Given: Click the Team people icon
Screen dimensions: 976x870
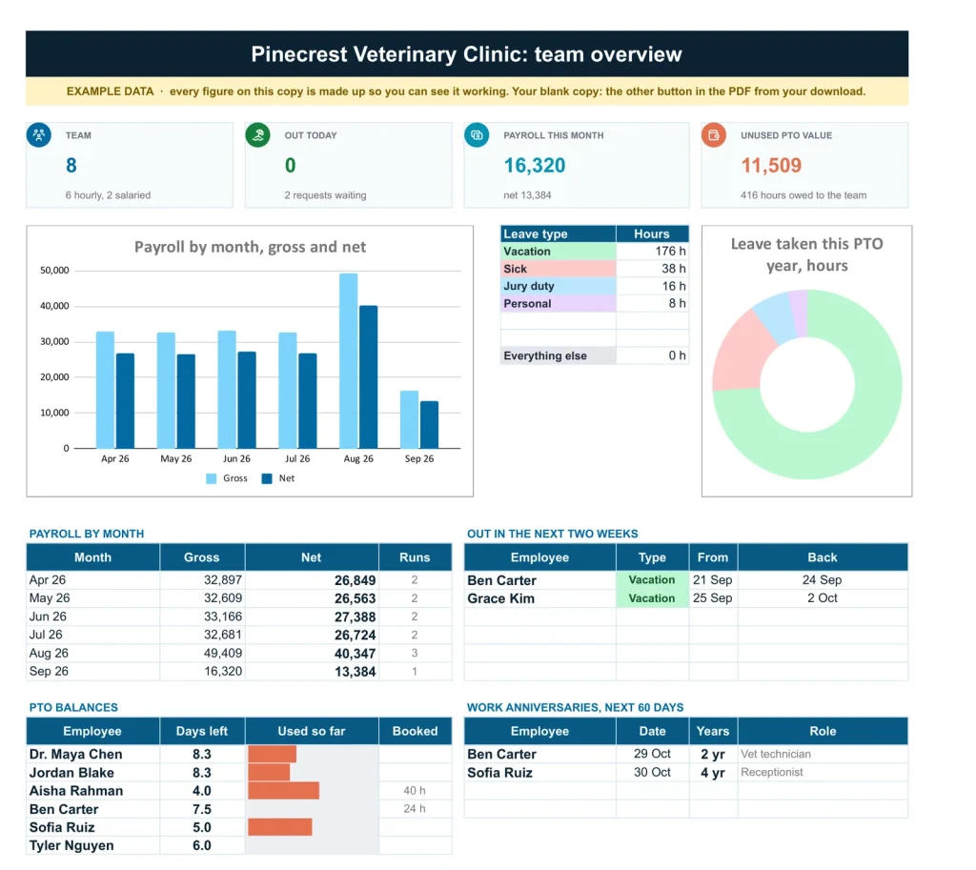Looking at the screenshot, I should point(38,135).
